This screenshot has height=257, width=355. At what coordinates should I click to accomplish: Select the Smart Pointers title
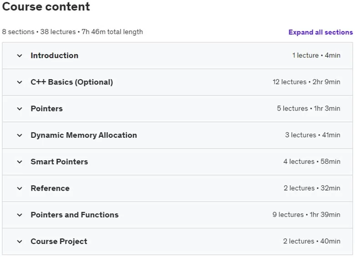(x=59, y=162)
